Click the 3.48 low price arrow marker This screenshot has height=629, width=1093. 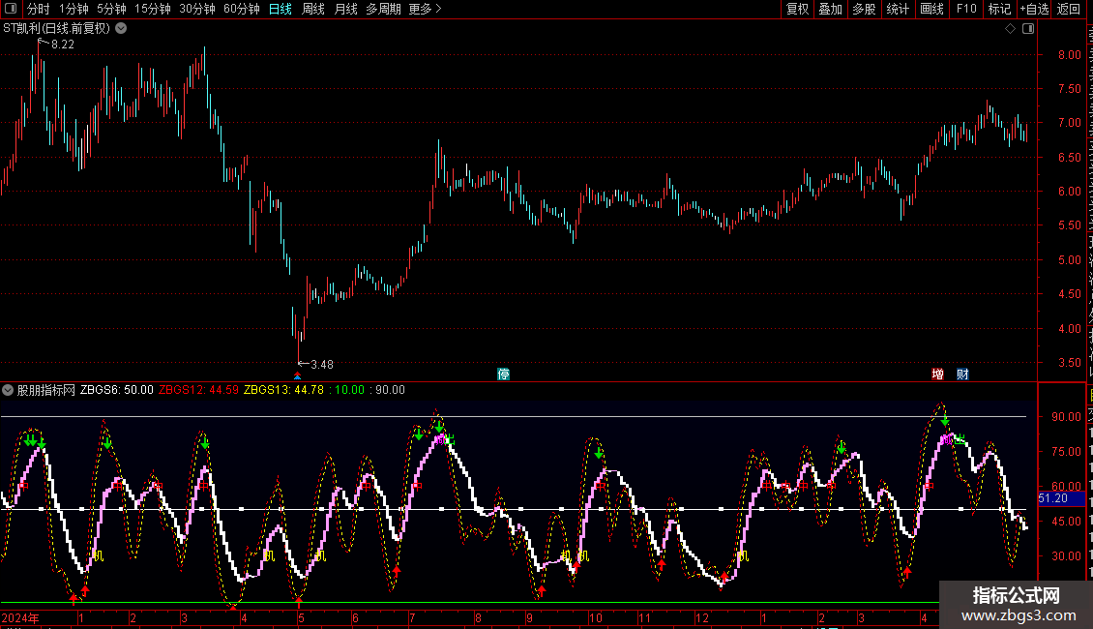point(315,364)
